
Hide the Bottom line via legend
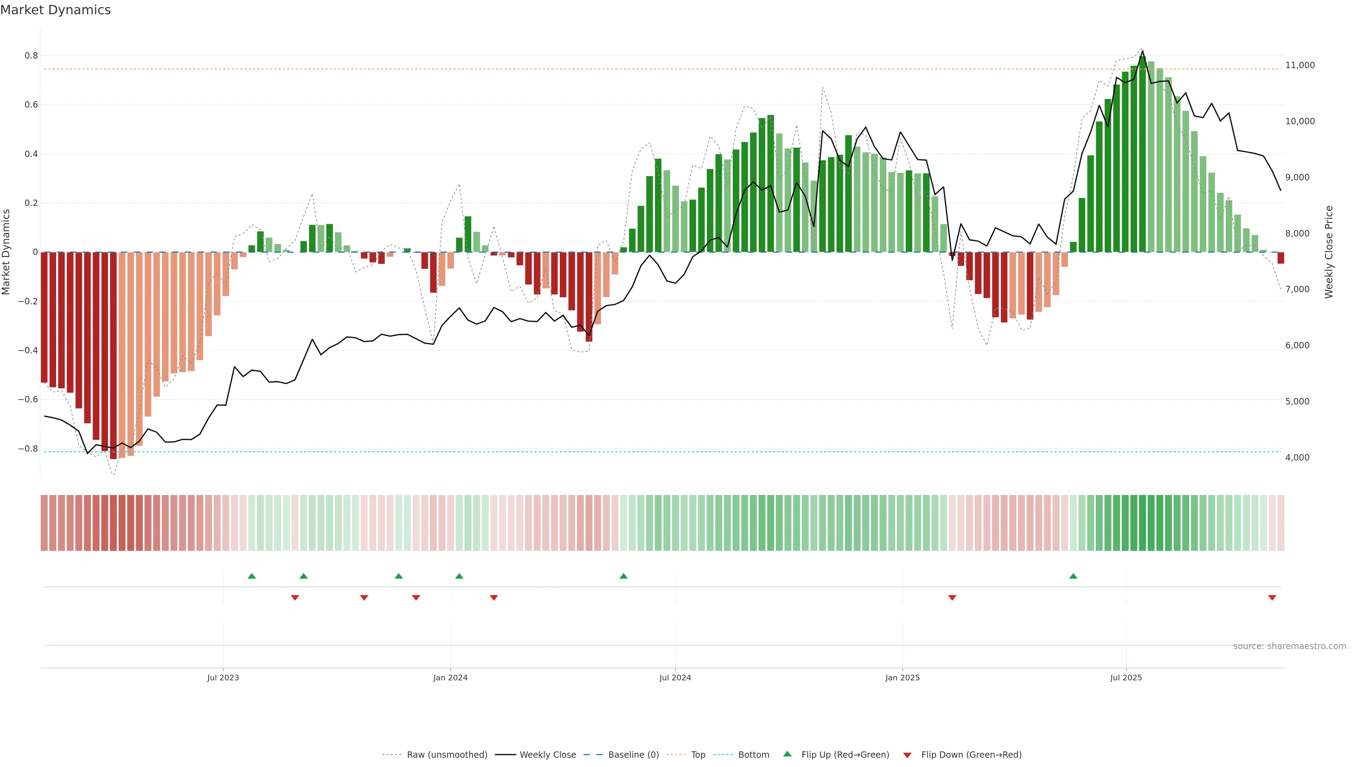[753, 754]
